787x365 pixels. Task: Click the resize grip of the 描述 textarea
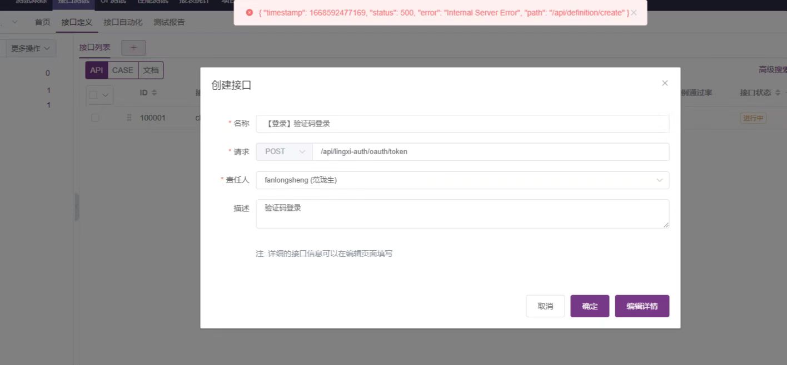coord(667,226)
